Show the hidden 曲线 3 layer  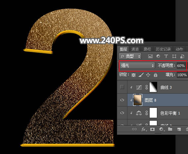tap(122, 87)
